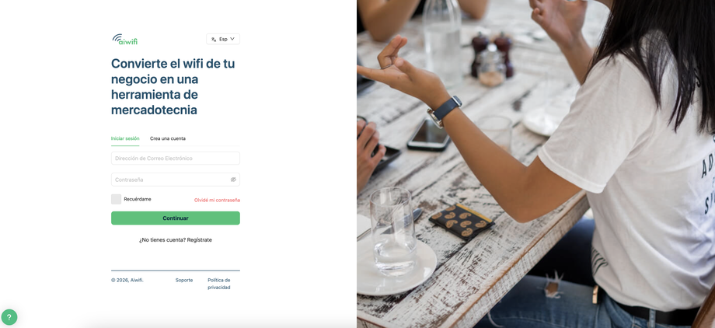This screenshot has width=715, height=328.
Task: Open Política de privacidad link
Action: pyautogui.click(x=219, y=284)
